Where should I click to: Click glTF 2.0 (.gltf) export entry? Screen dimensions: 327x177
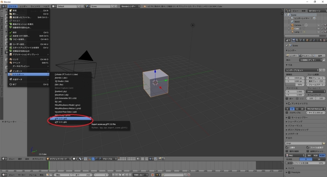[70, 119]
